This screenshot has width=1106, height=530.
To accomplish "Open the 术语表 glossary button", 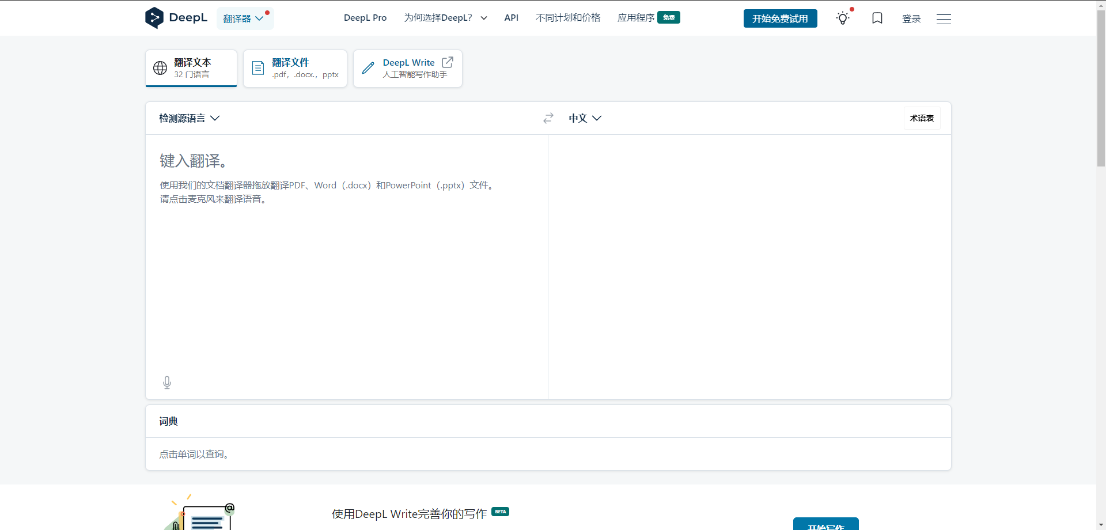I will [x=922, y=118].
